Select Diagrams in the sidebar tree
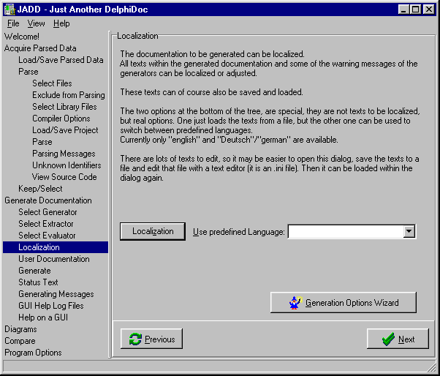The width and height of the screenshot is (440, 376). pyautogui.click(x=20, y=329)
